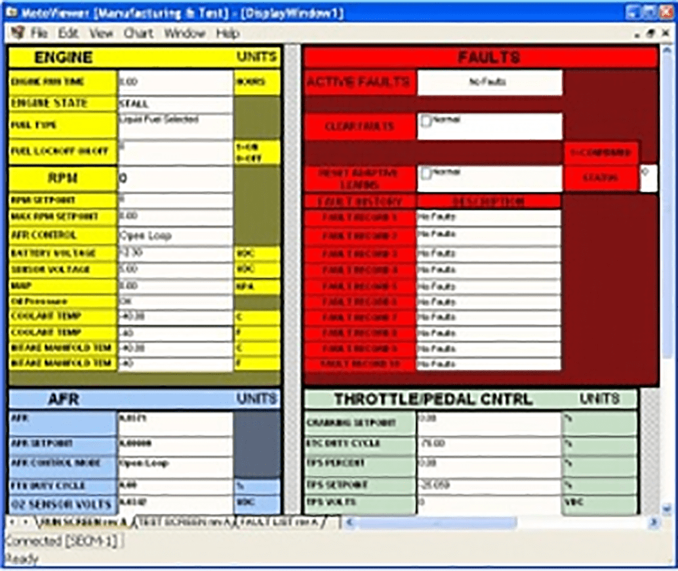The height and width of the screenshot is (571, 678).
Task: Click the horizontal scrollbar right arrow
Action: (654, 523)
